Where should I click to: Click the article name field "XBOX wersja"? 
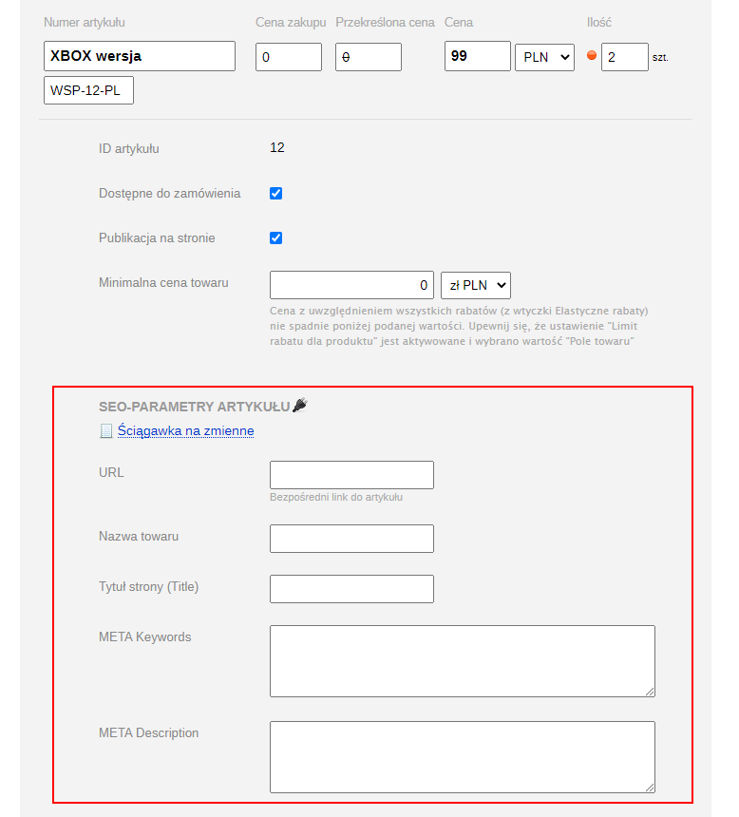[140, 56]
